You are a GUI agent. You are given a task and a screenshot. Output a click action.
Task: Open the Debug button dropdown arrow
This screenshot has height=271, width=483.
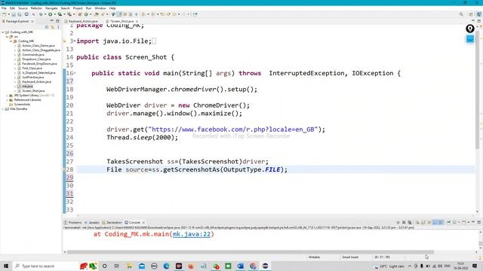click(45, 14)
